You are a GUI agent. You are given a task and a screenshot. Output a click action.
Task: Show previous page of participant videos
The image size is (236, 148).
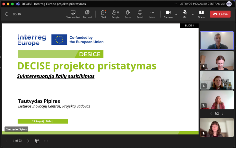211,114
